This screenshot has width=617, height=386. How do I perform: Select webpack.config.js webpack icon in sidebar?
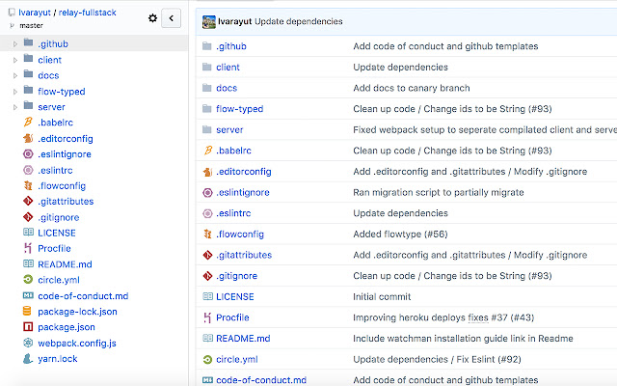pos(28,343)
